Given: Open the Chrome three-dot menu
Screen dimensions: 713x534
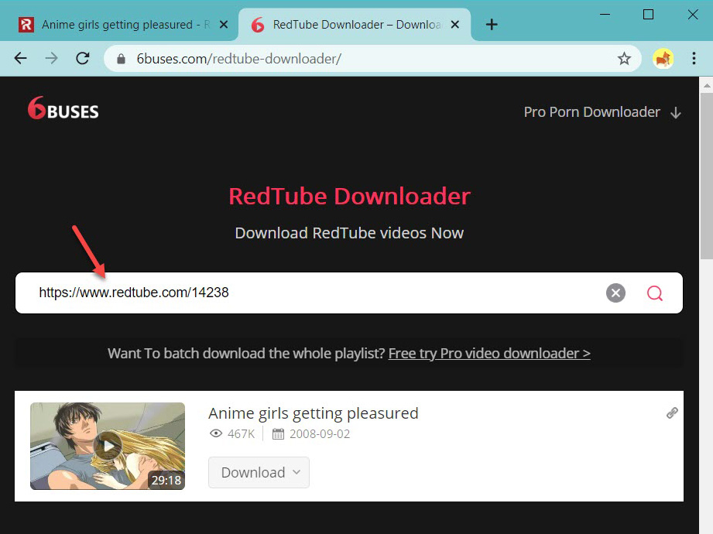Looking at the screenshot, I should click(694, 59).
